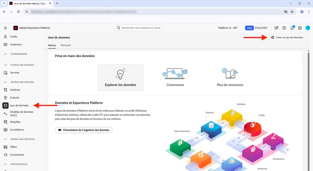Open the site information icon in address bar
Screen dimensions: 313x171
(x=27, y=12)
